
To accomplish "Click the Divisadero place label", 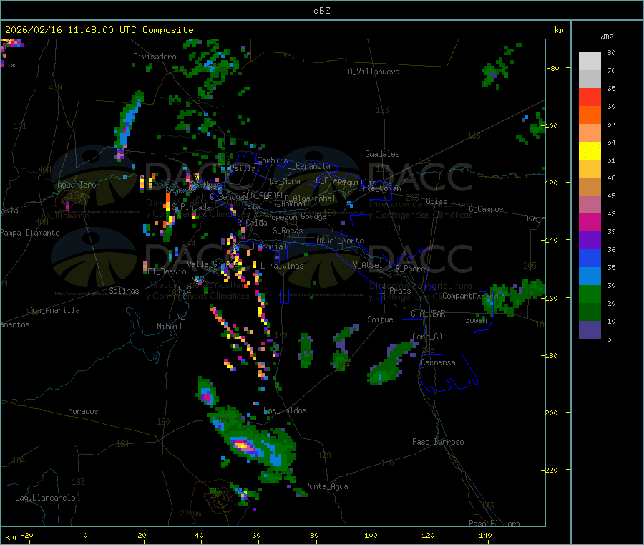I will (x=155, y=57).
